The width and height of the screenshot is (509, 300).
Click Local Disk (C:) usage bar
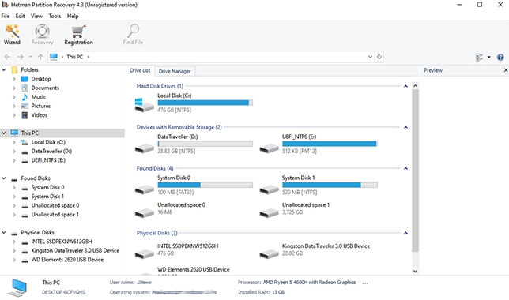(205, 103)
